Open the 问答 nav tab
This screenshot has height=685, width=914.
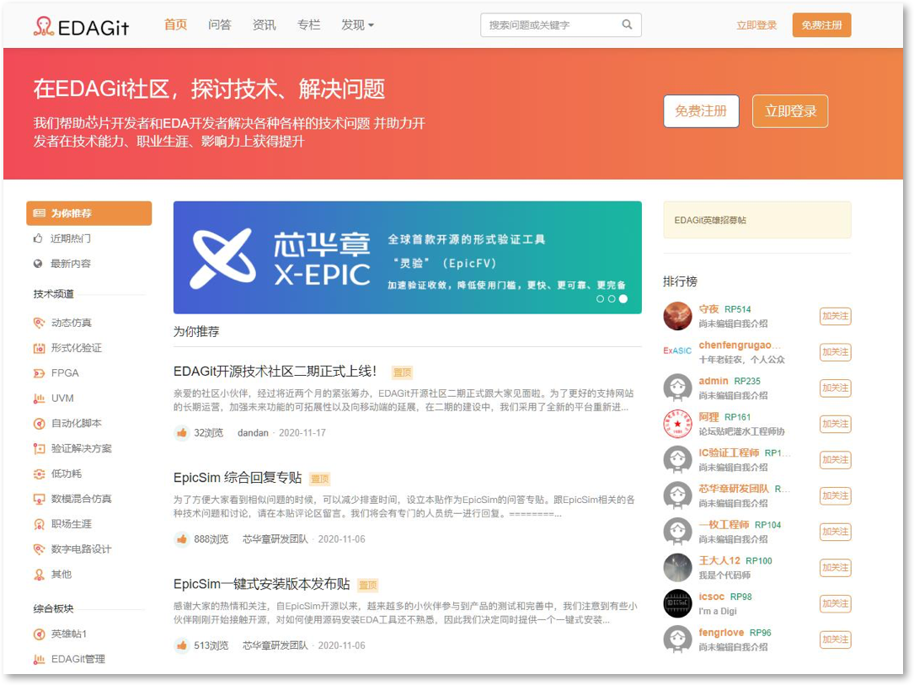click(220, 25)
